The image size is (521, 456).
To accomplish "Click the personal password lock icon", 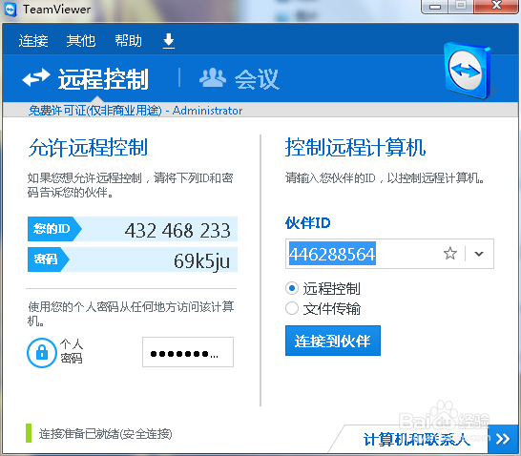I will 42,352.
